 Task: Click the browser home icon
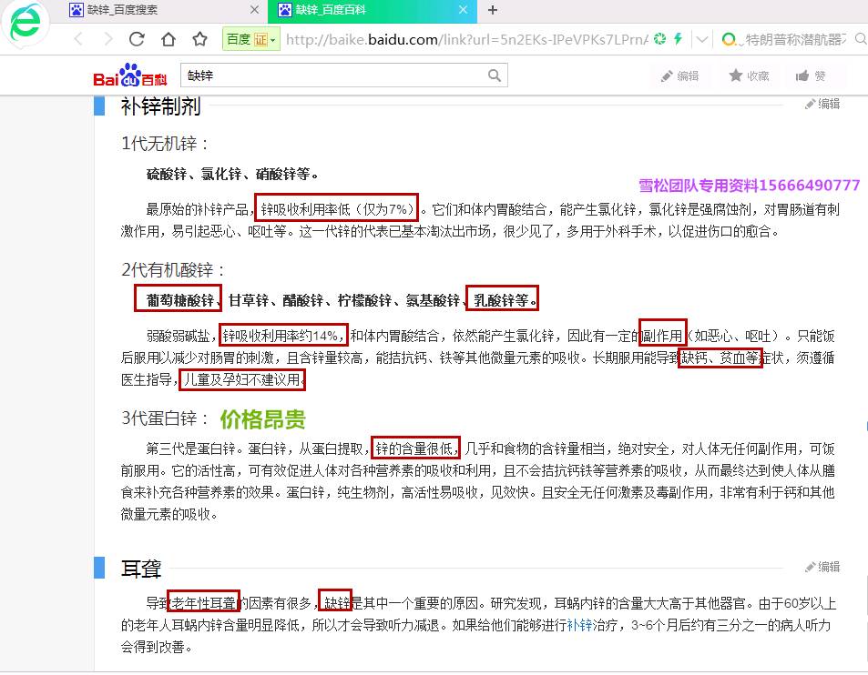coord(168,39)
